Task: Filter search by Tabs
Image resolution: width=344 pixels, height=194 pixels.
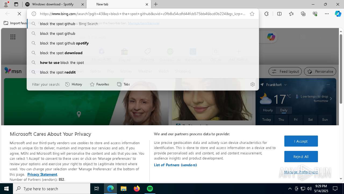Action: point(123,84)
